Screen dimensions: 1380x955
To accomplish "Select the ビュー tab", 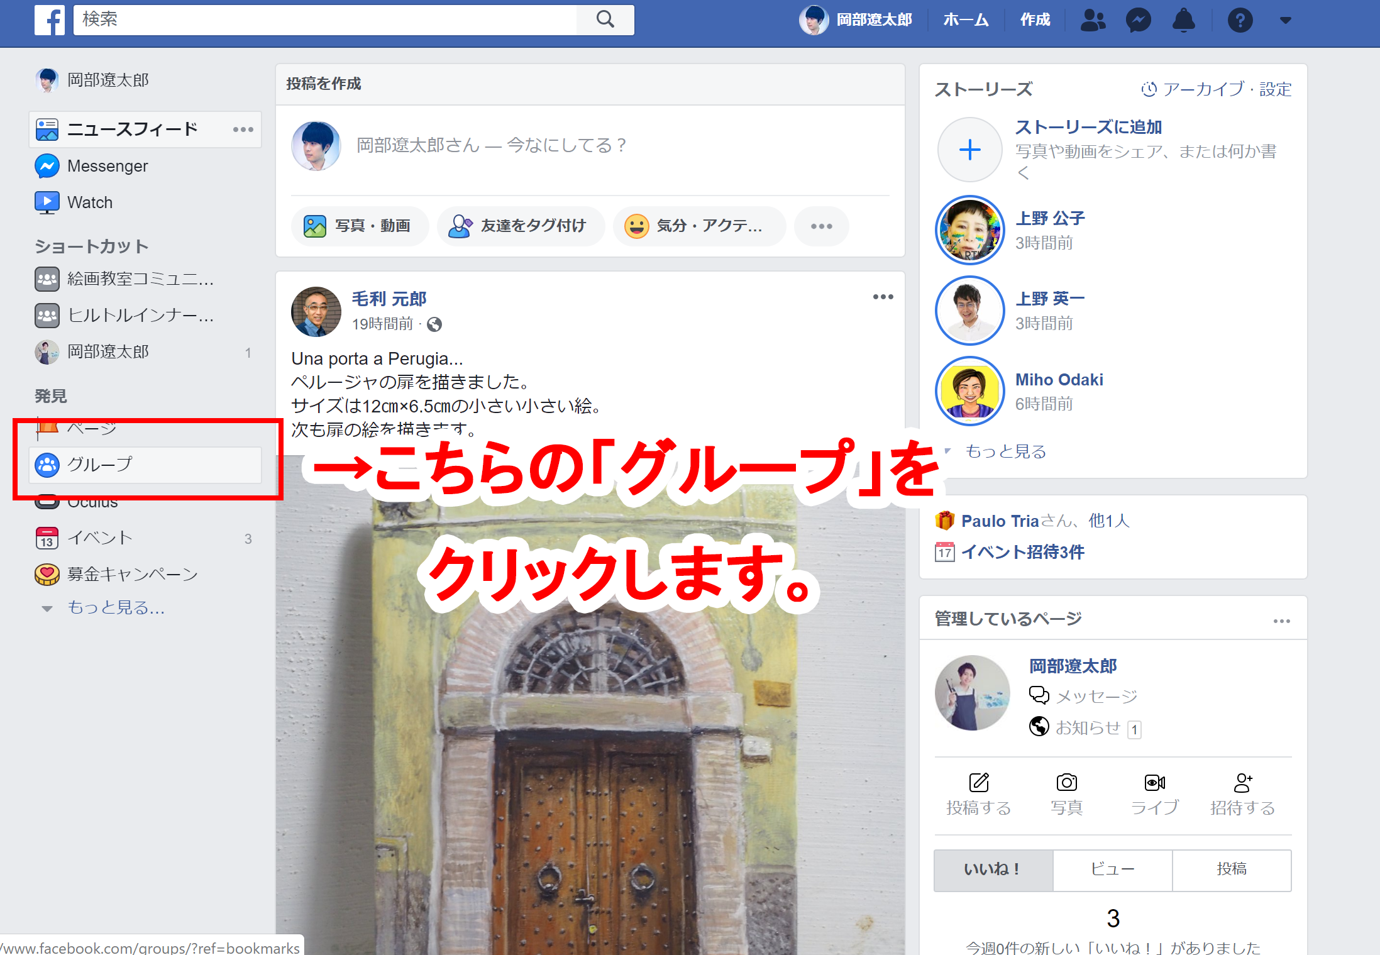I will coord(1112,869).
